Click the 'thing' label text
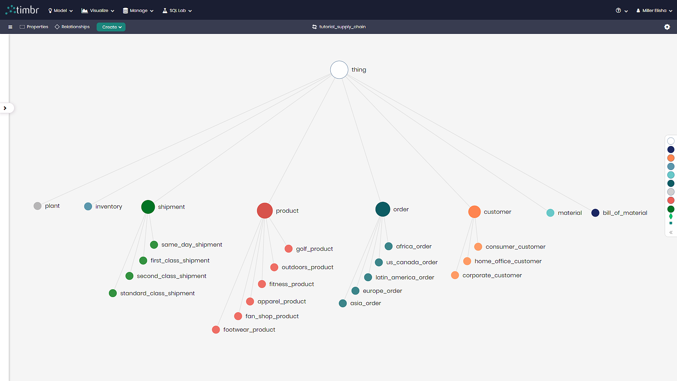677x381 pixels. 359,70
